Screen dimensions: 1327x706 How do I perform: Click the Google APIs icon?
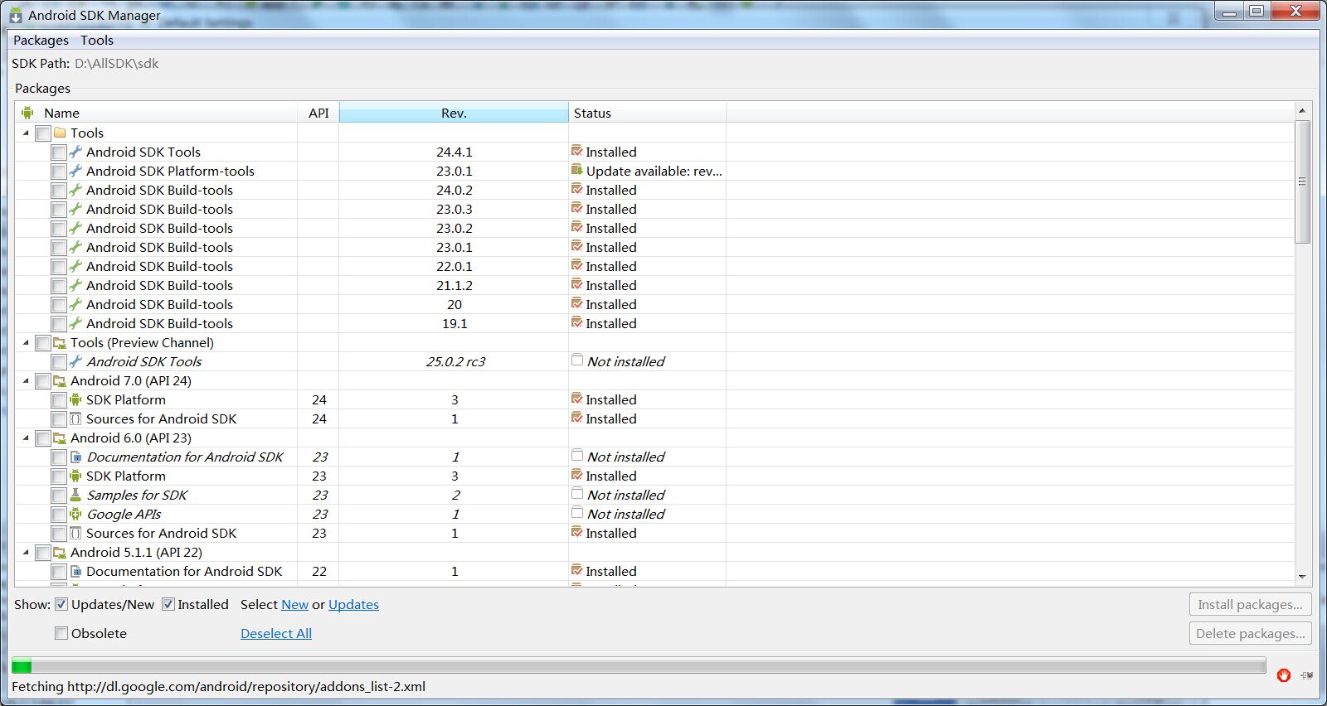[75, 514]
